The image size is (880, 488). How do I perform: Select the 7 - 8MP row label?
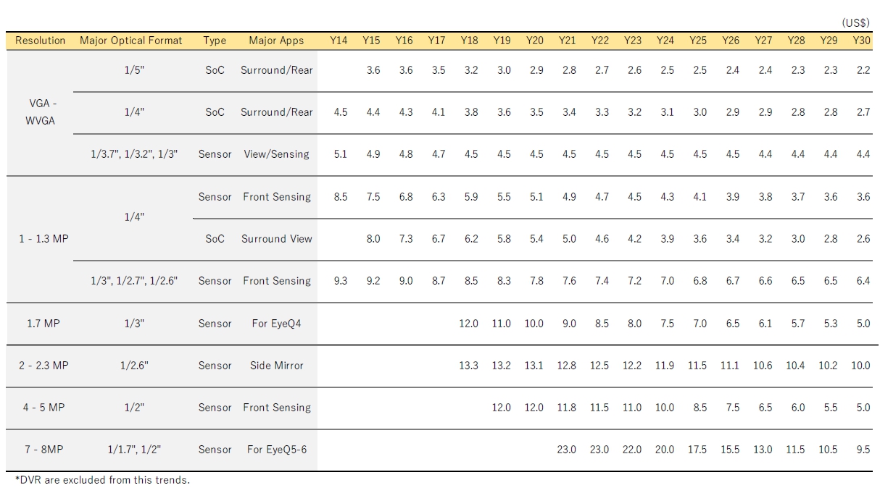pyautogui.click(x=43, y=449)
